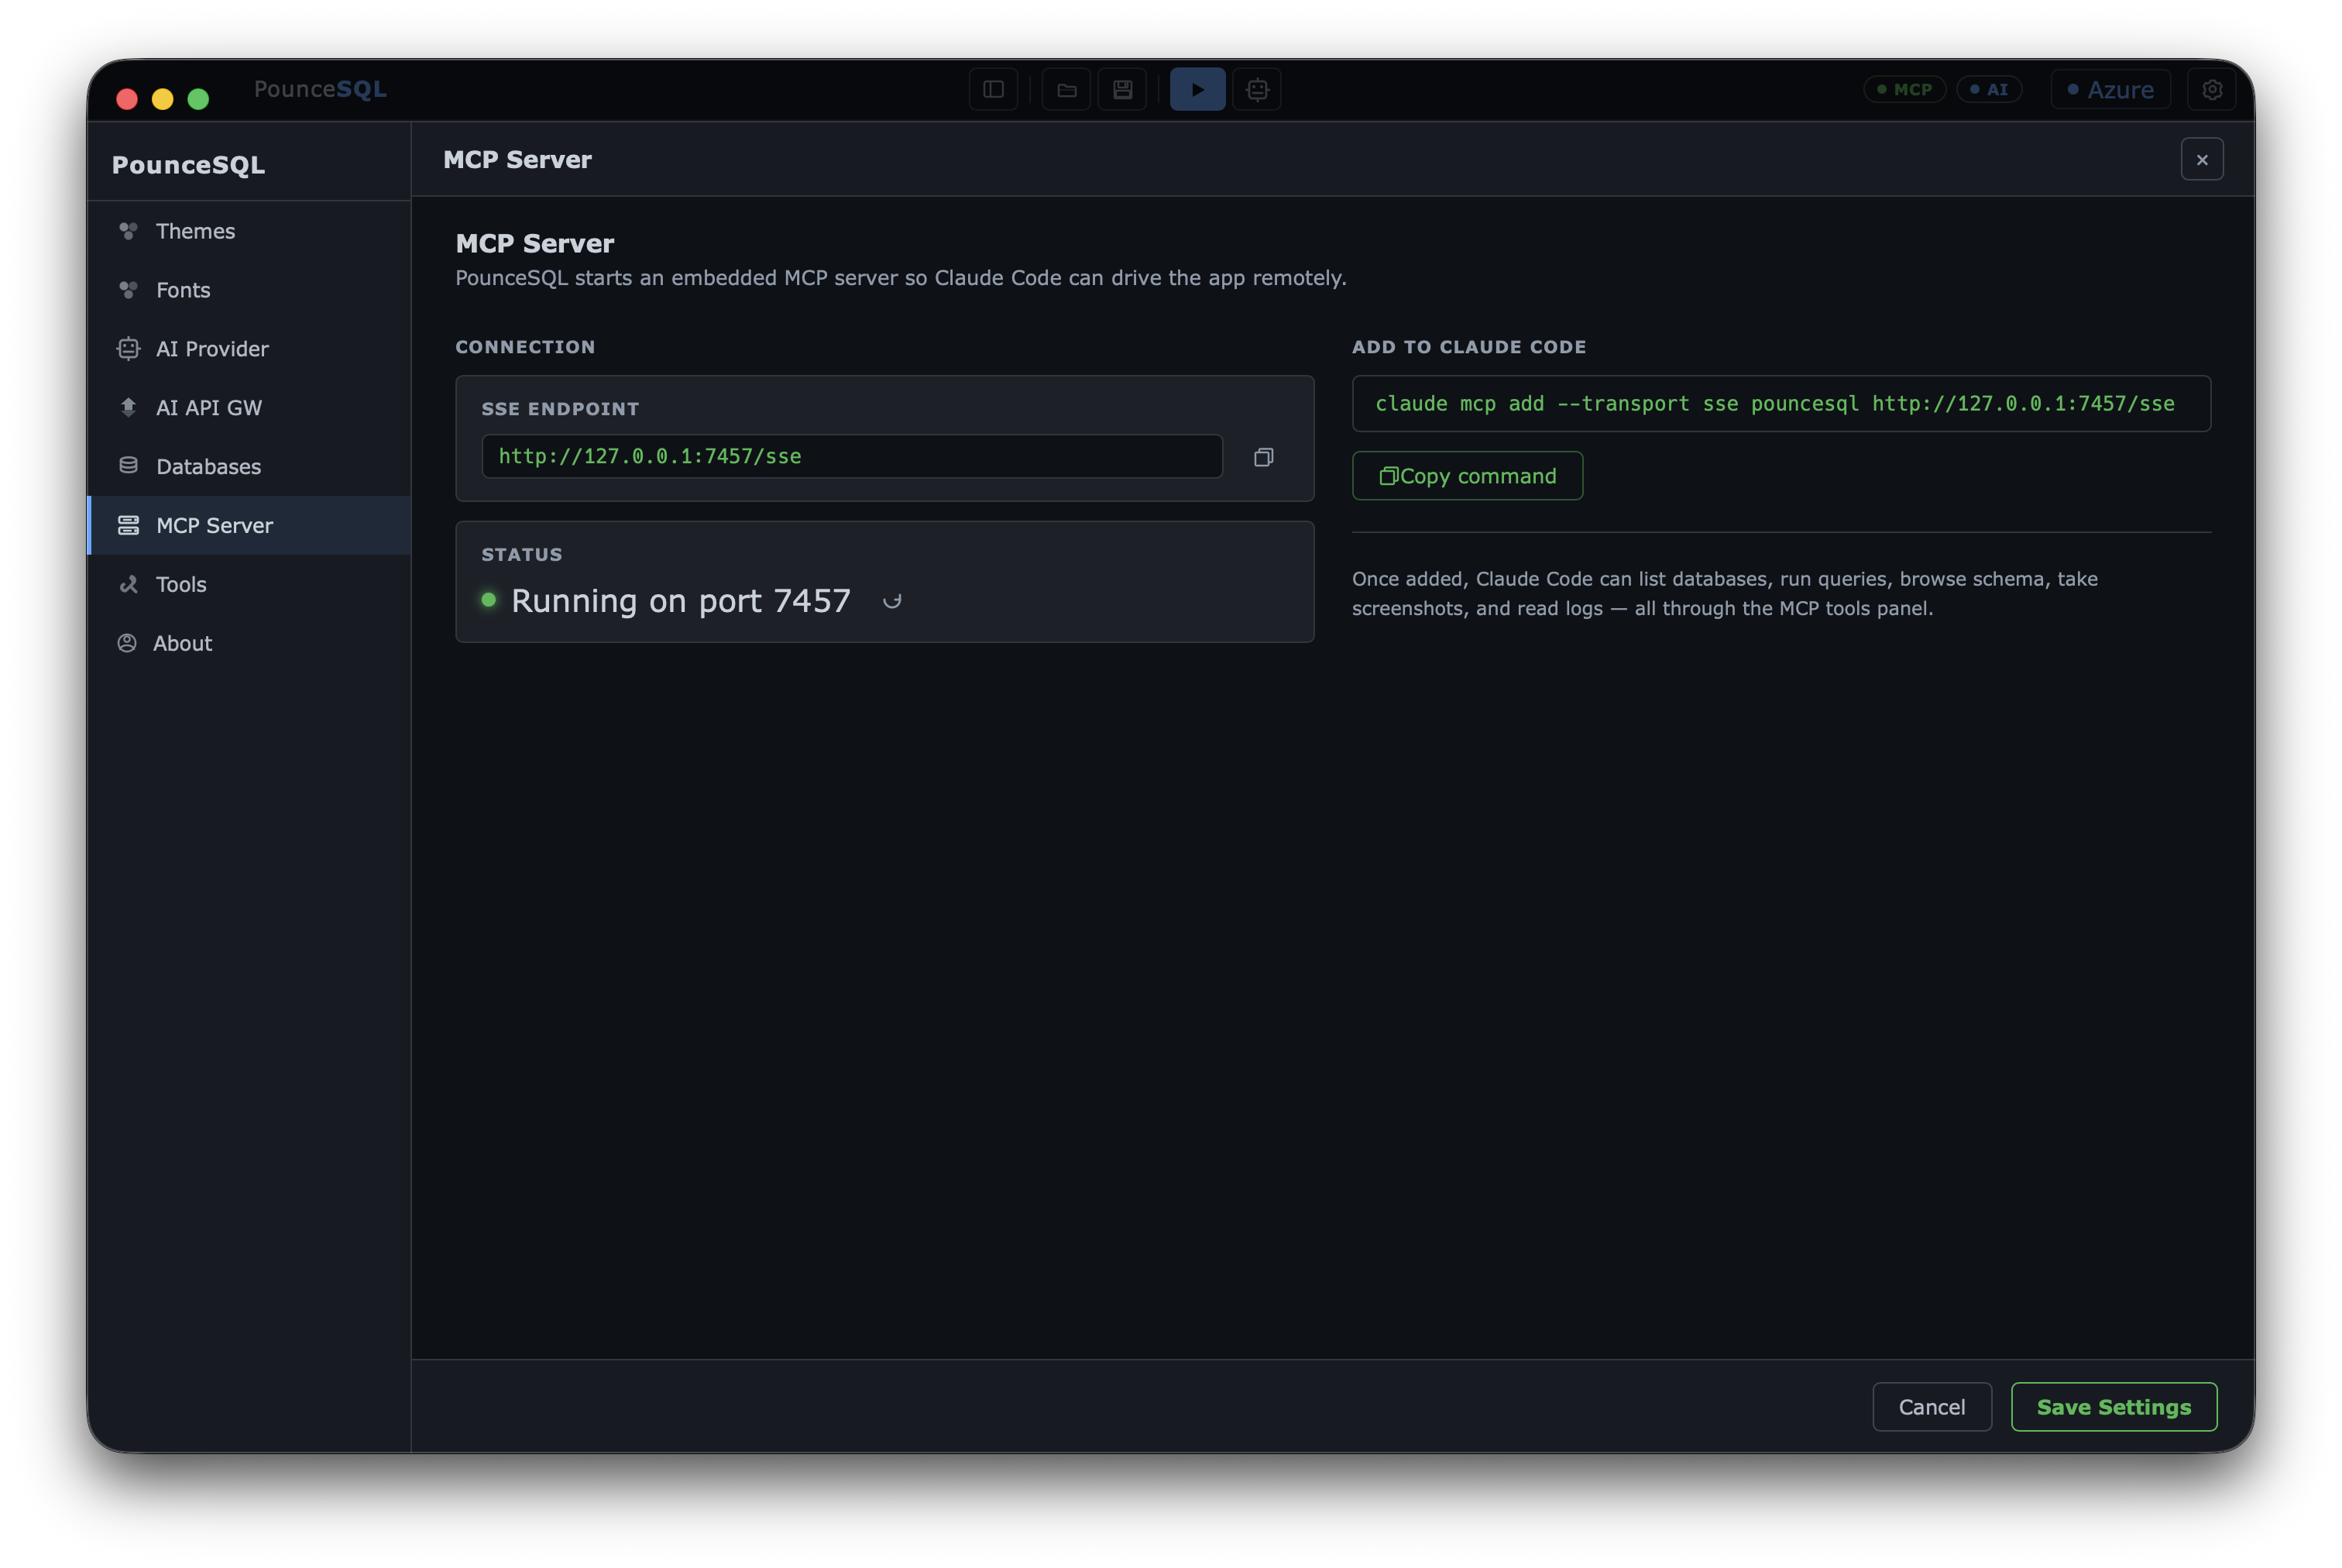Click the macOS yellow minimize button
The height and width of the screenshot is (1568, 2342).
pos(162,99)
